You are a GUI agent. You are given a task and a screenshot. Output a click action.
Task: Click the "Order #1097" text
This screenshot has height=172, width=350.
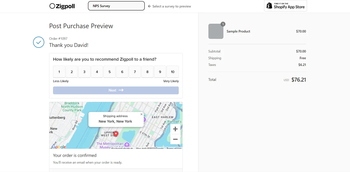pos(58,38)
